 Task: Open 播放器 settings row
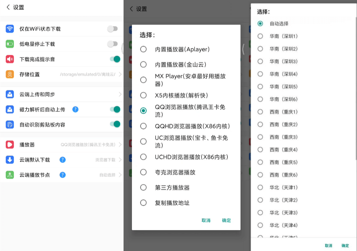62,145
